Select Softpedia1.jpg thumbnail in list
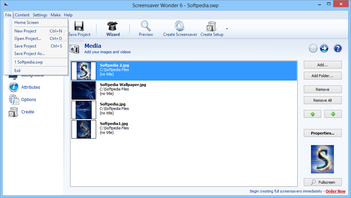Screen dimensions: 351x198 pos(84,129)
